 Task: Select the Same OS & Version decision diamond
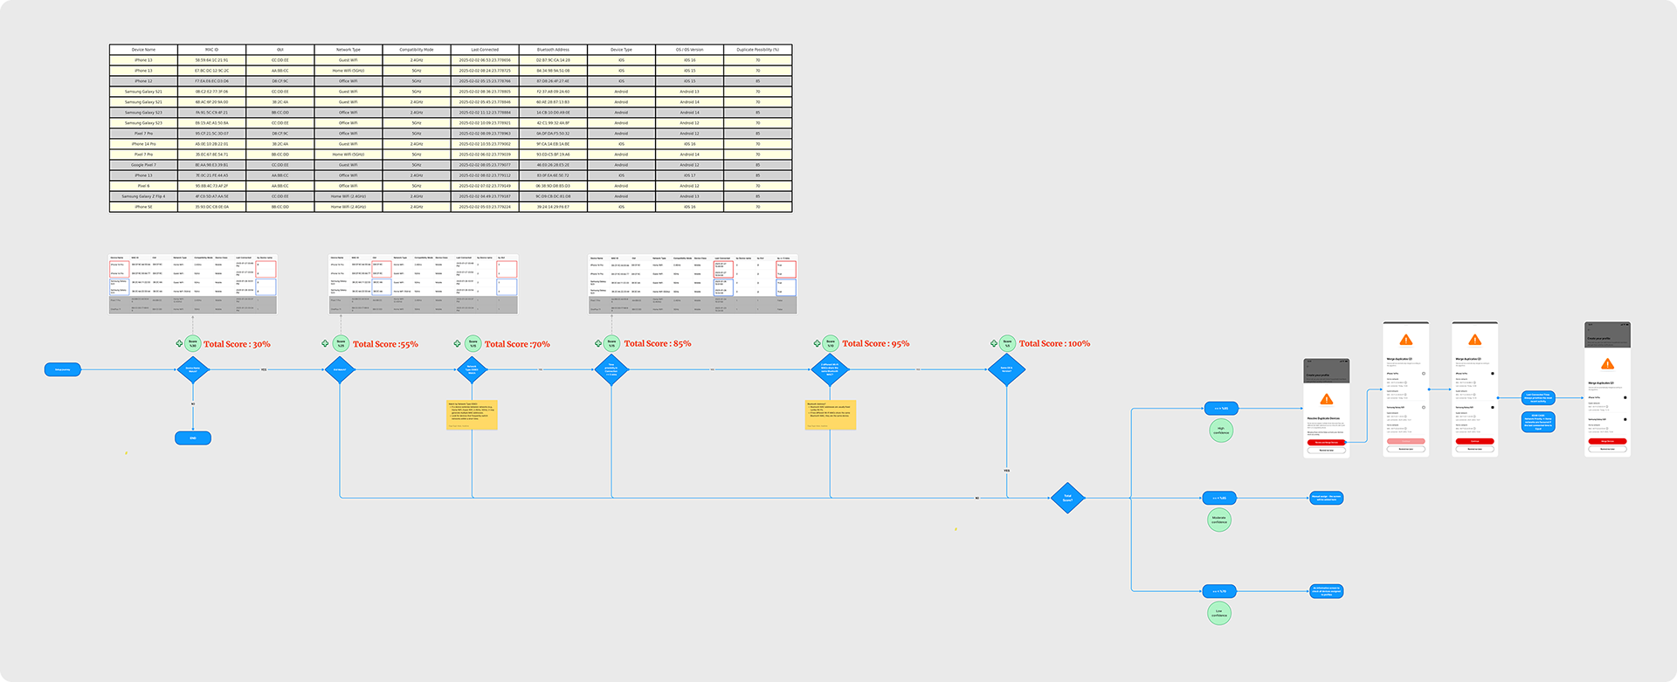(x=1007, y=369)
